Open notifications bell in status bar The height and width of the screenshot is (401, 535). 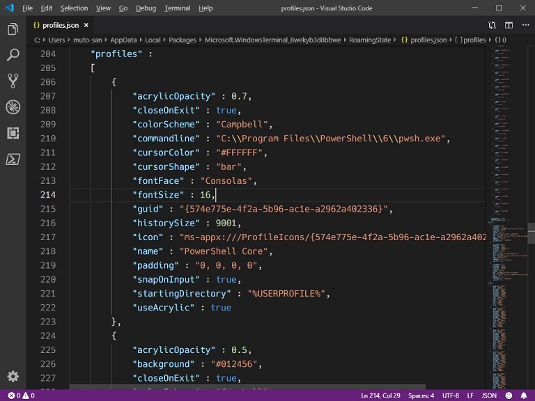click(x=524, y=395)
